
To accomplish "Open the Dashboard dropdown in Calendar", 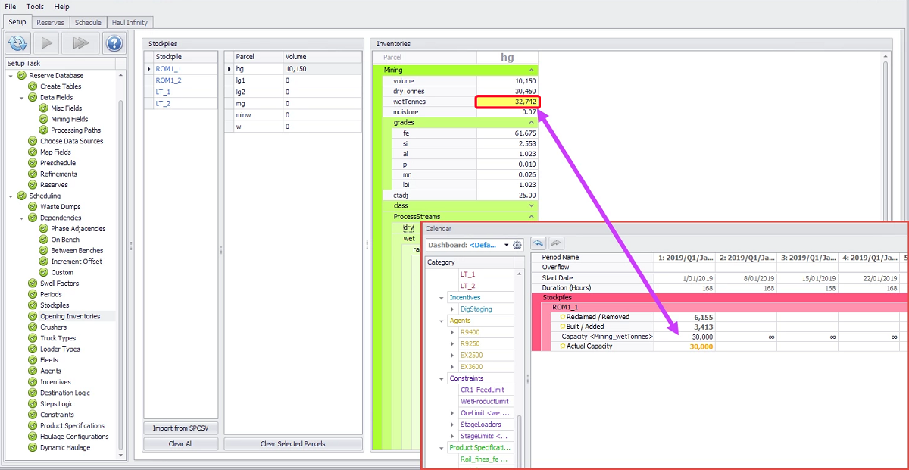I will click(x=506, y=245).
